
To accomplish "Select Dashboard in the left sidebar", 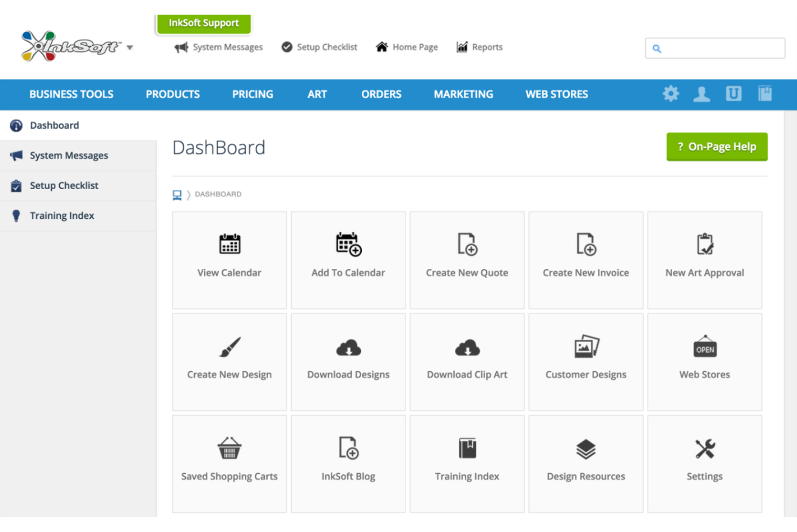I will click(78, 126).
